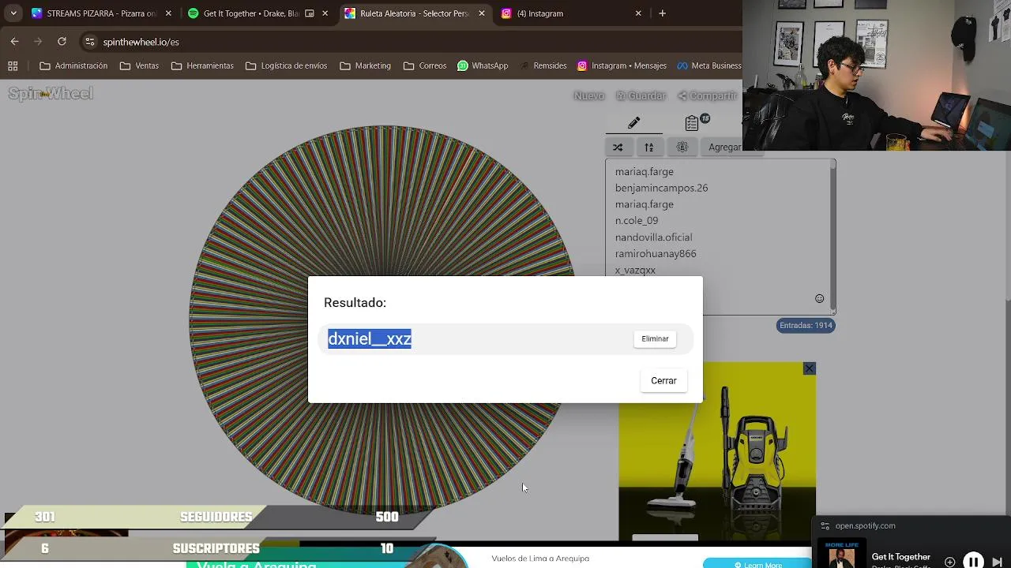The height and width of the screenshot is (568, 1011).
Task: Click Learn More on the bottom ad
Action: coord(757,564)
